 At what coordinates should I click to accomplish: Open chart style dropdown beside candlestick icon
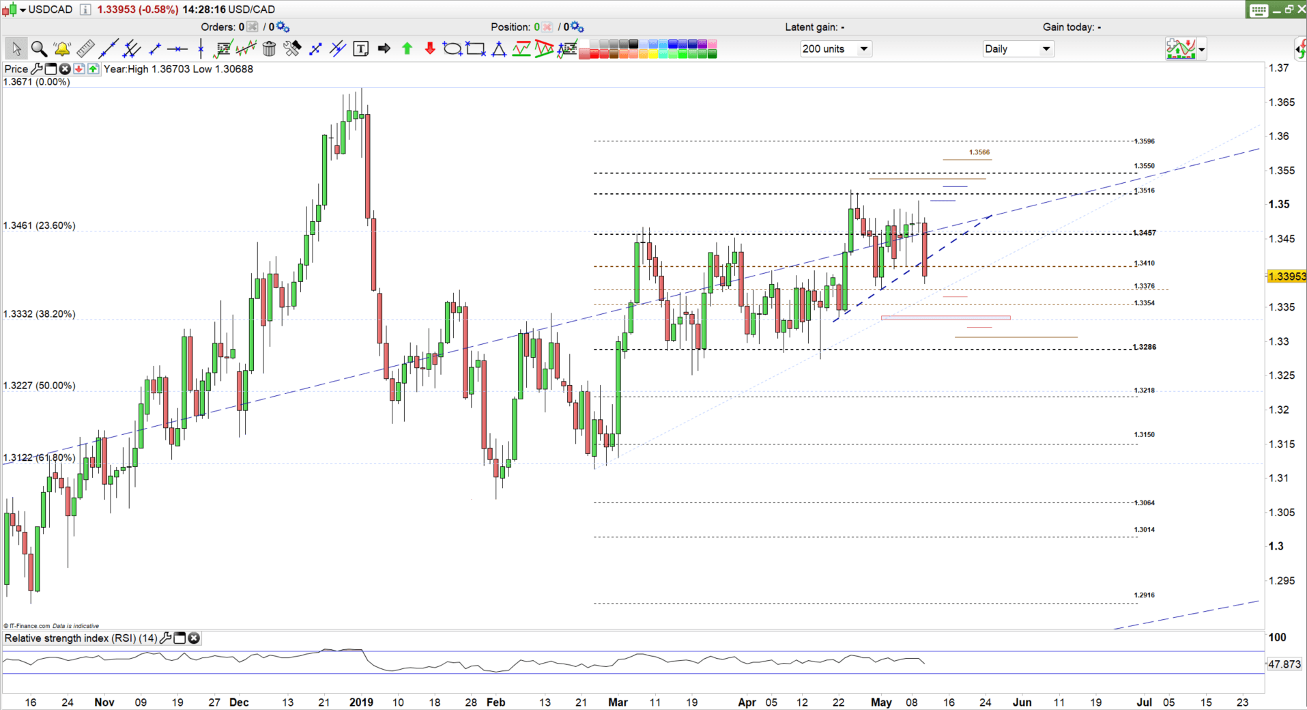[x=23, y=10]
